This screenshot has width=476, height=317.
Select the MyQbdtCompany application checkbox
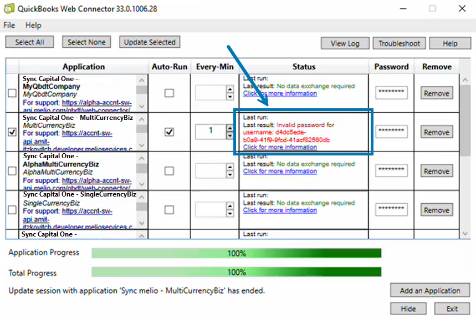click(12, 93)
